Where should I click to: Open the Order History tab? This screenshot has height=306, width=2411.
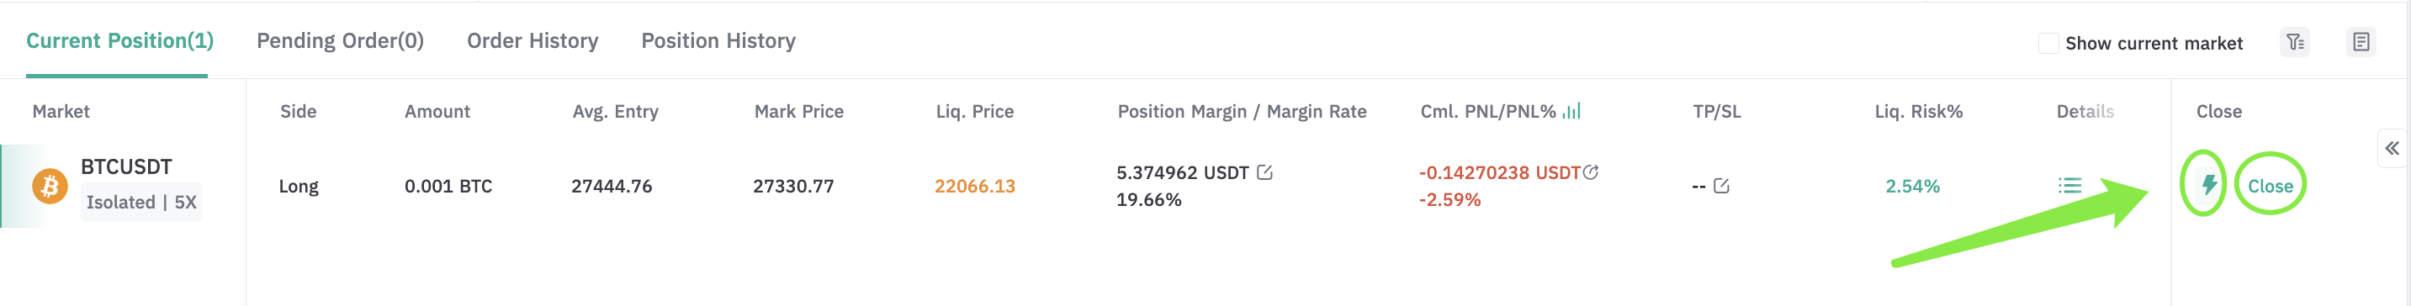click(533, 40)
